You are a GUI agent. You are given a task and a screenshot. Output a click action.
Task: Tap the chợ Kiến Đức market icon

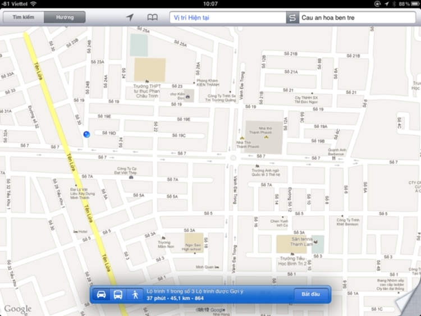[187, 97]
